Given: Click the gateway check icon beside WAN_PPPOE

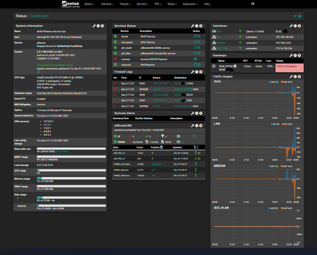Looking at the screenshot, I should coord(214,66).
